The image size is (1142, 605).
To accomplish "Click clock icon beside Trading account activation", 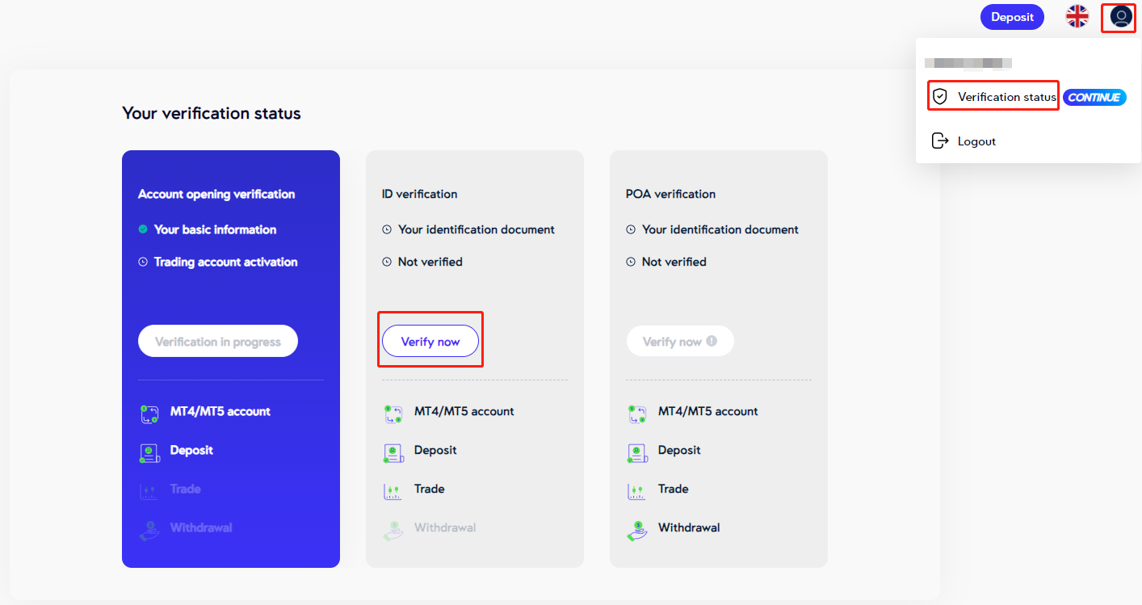I will (143, 262).
